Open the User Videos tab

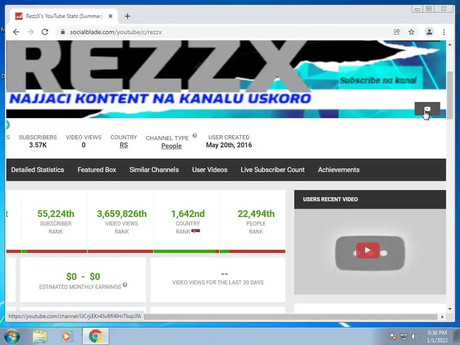point(210,169)
